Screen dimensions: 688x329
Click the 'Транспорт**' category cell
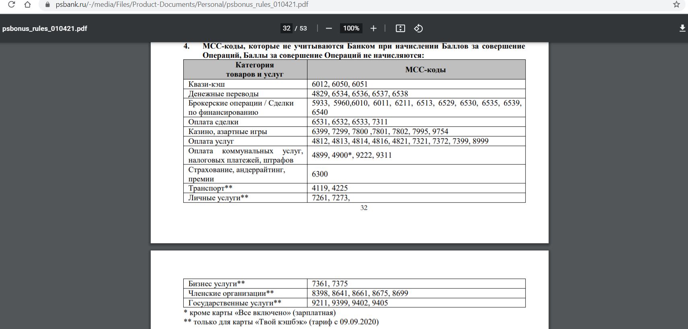(x=210, y=188)
